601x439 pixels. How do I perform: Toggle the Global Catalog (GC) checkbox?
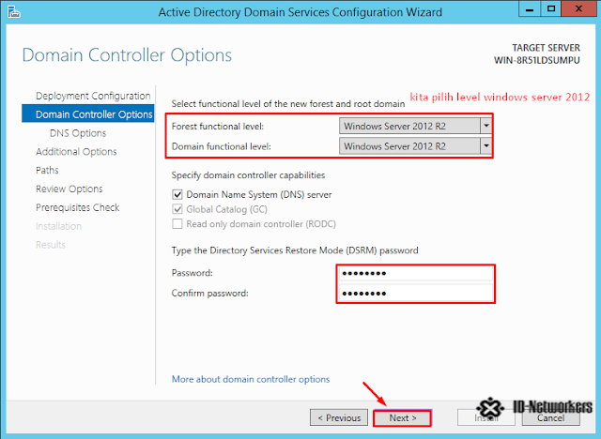tap(177, 209)
